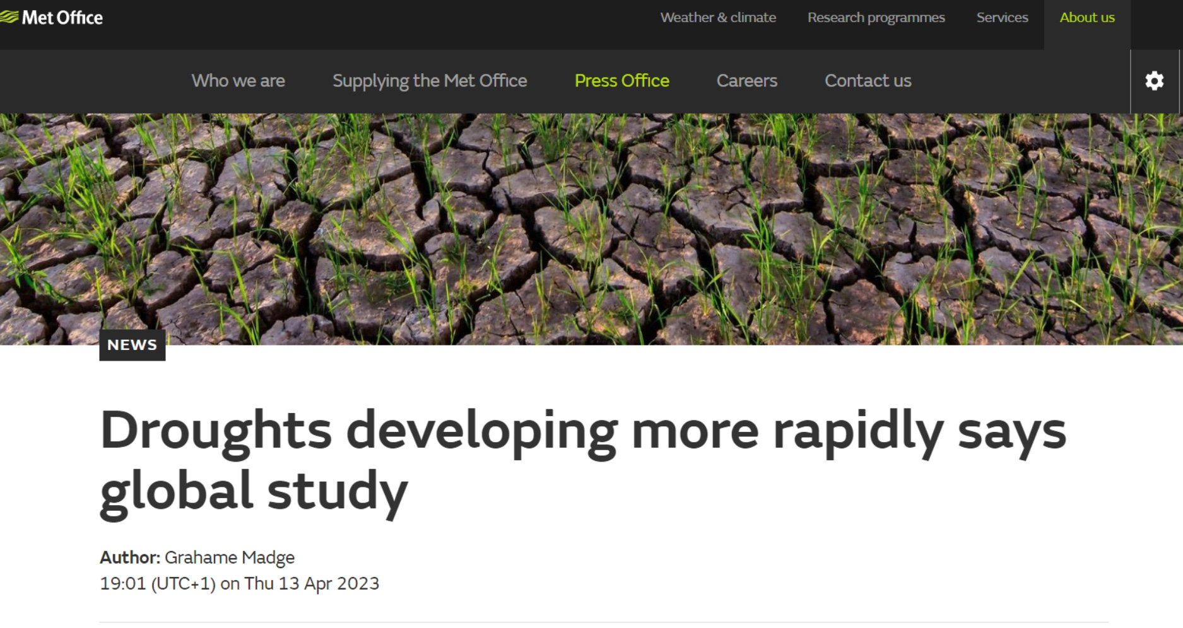Click the active About us tab
The image size is (1183, 628).
pos(1086,17)
